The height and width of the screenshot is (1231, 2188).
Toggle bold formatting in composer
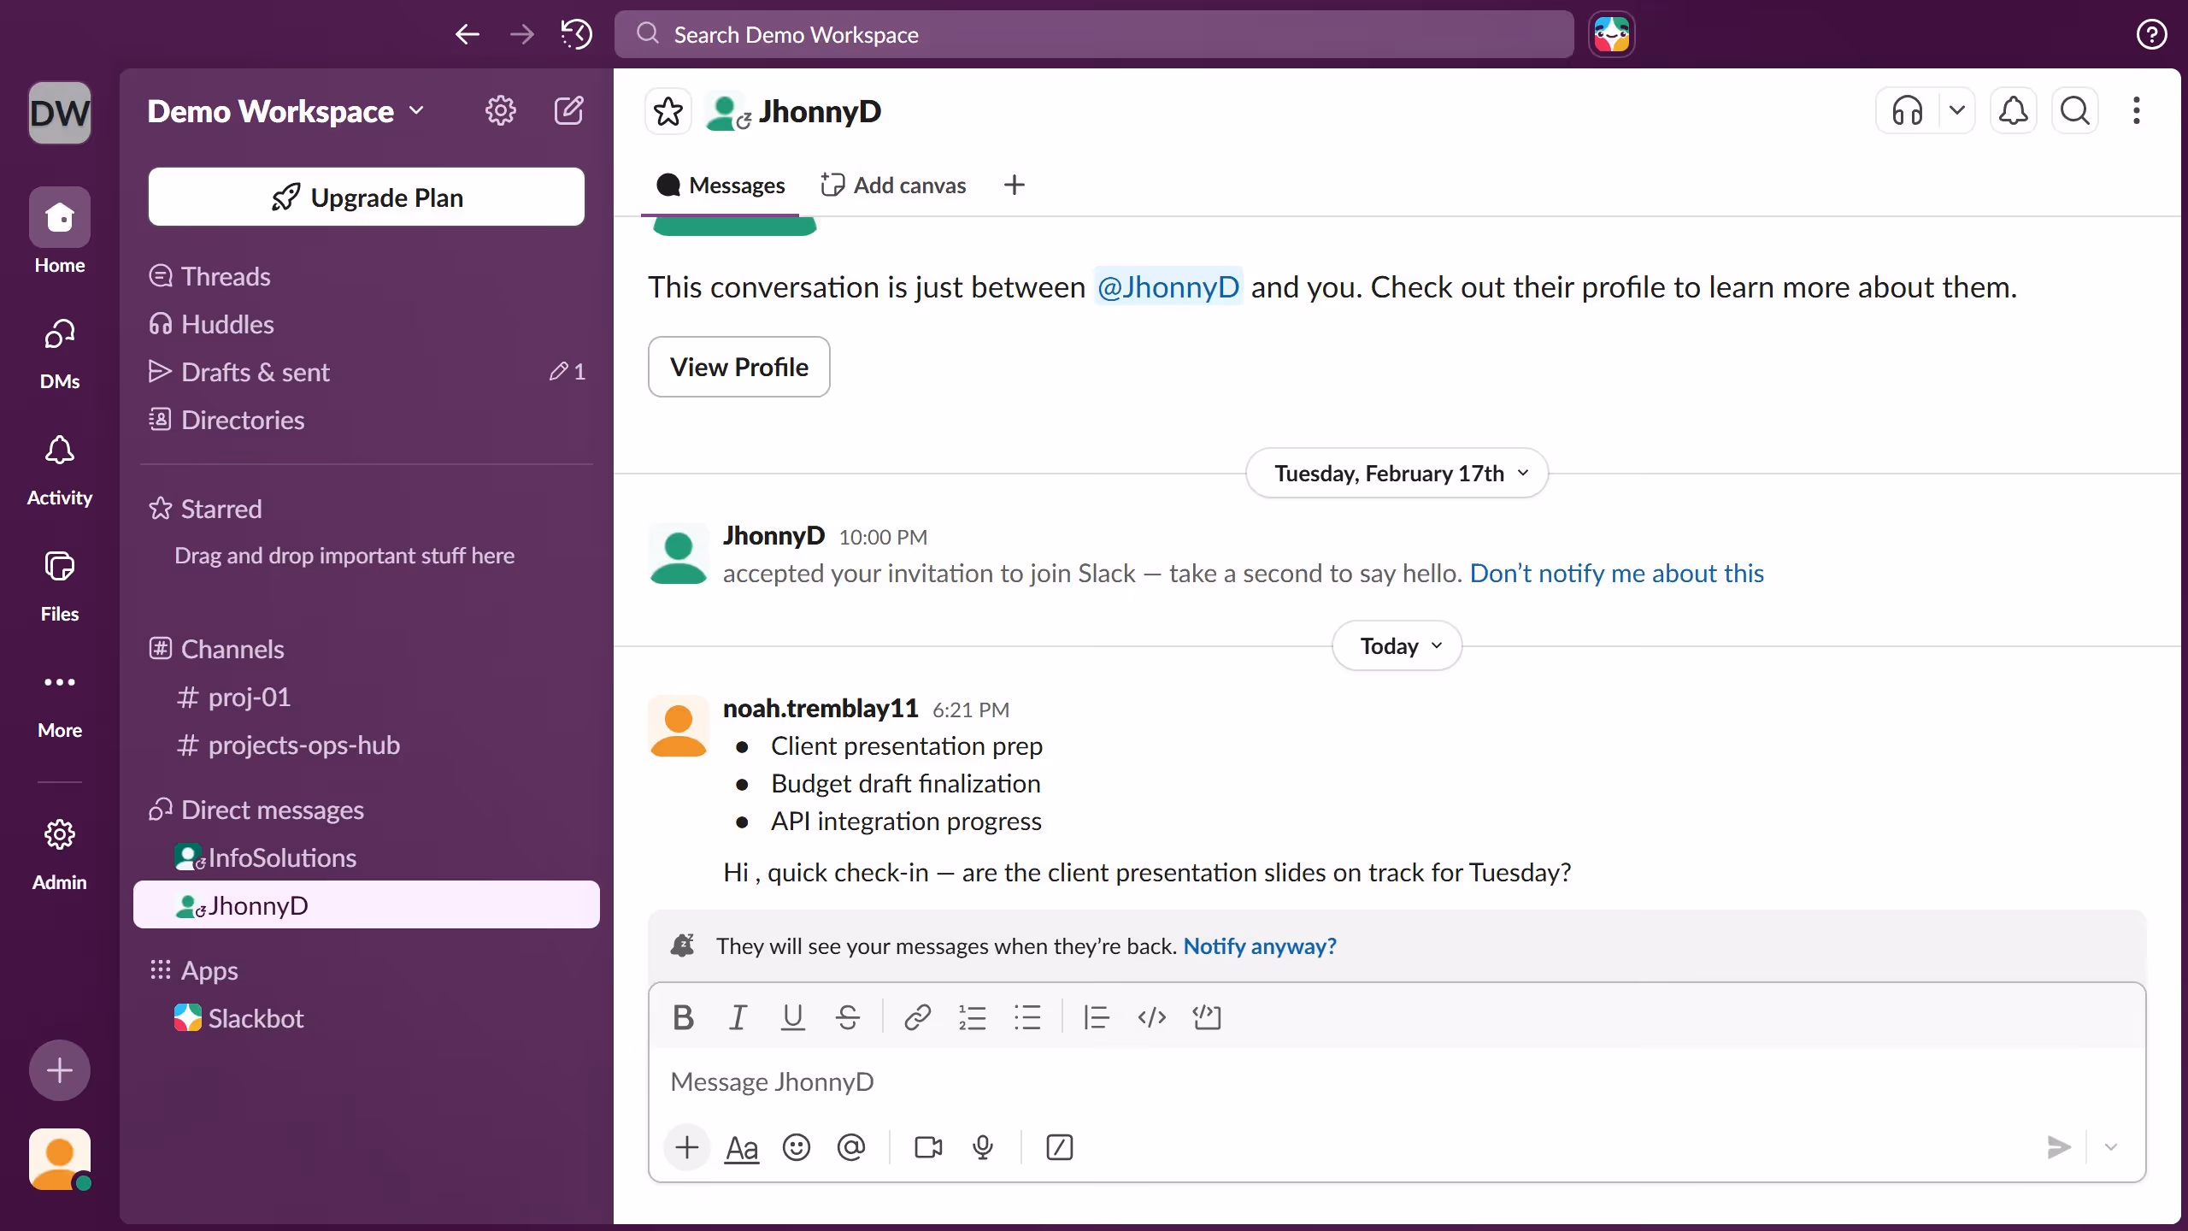click(x=683, y=1017)
